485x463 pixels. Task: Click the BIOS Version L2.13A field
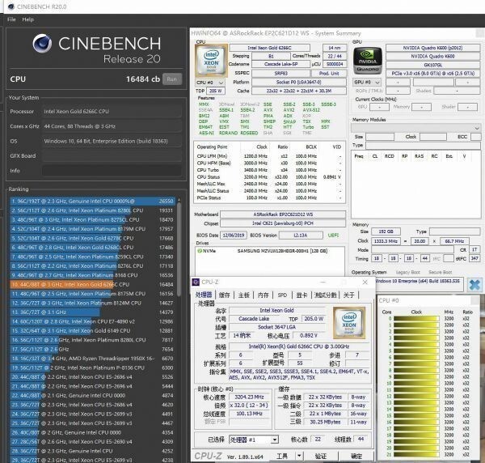[301, 236]
